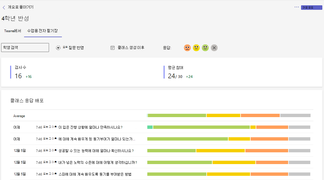Click the purple 데모 모드 button
This screenshot has height=180, width=324.
click(x=311, y=8)
